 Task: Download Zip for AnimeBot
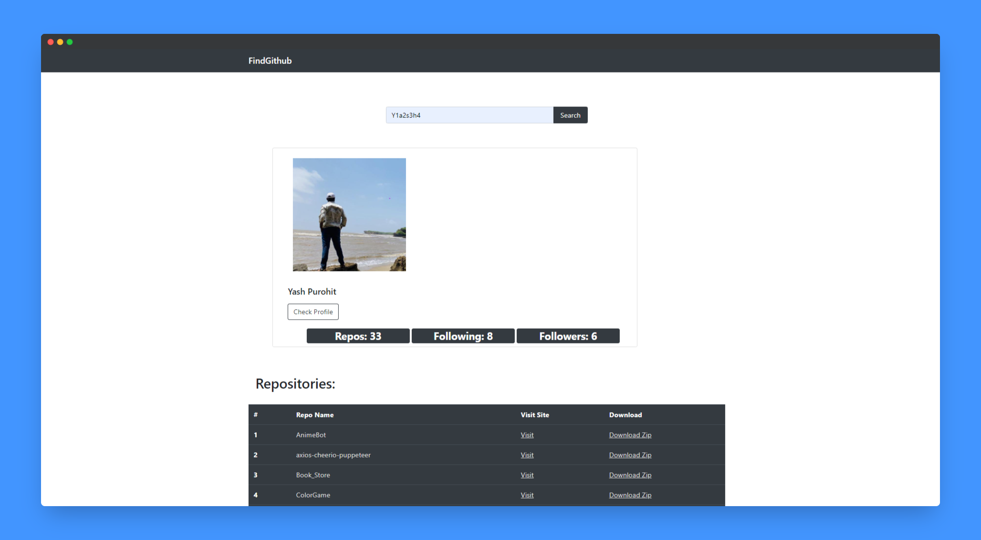pos(630,435)
